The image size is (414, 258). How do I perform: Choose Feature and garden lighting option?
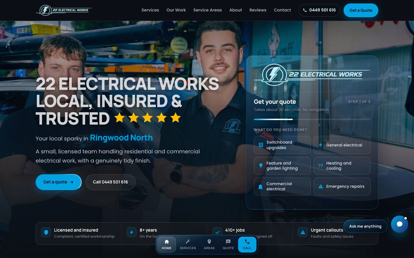282,166
